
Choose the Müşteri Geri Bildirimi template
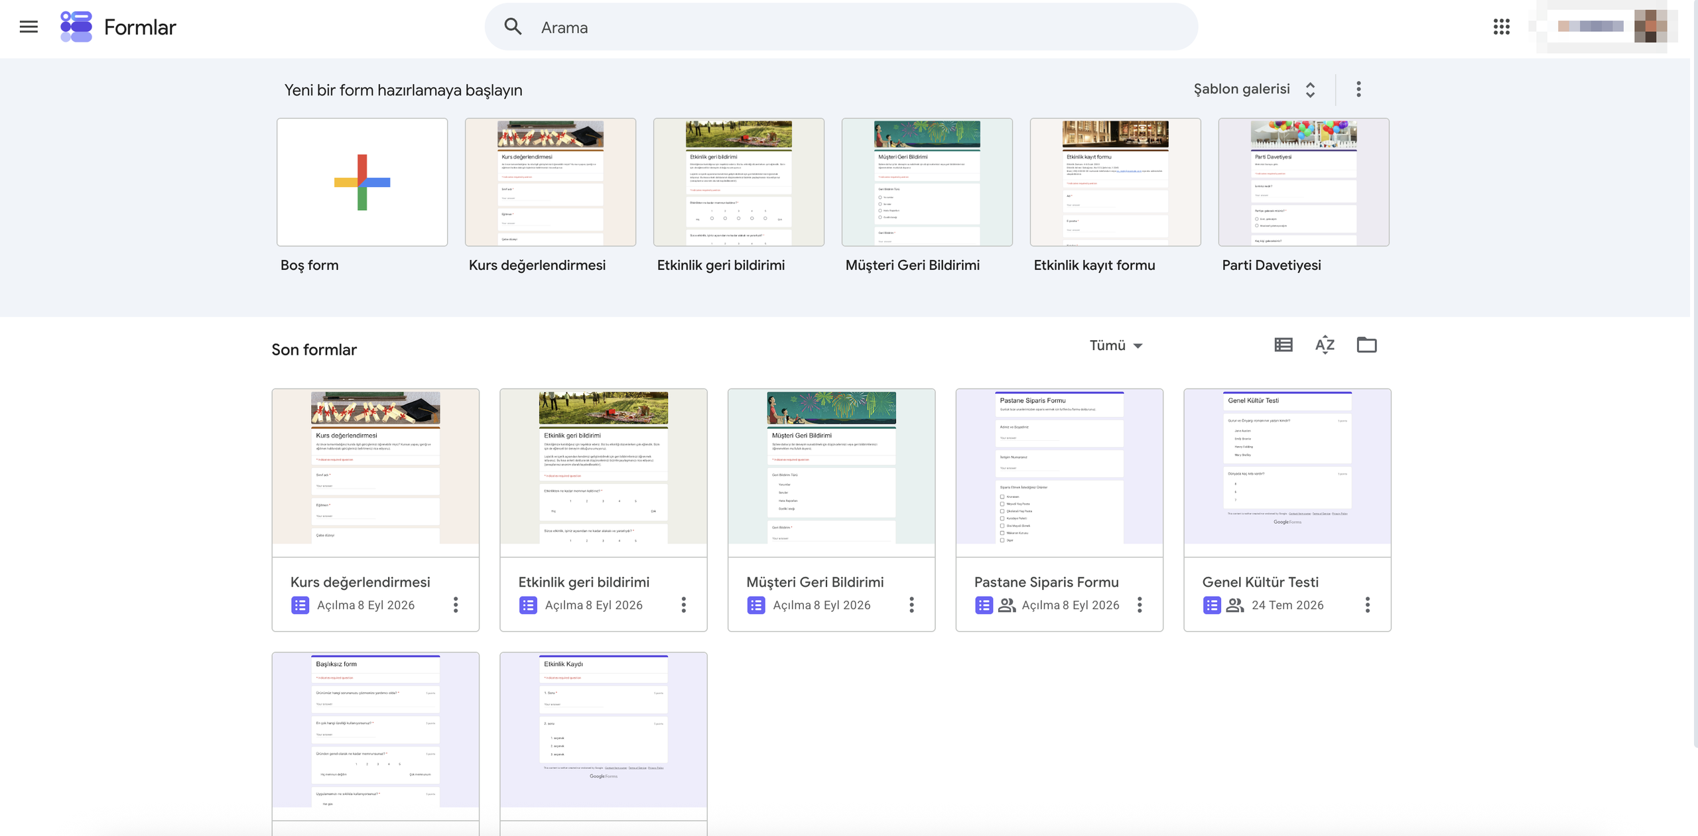pos(927,182)
